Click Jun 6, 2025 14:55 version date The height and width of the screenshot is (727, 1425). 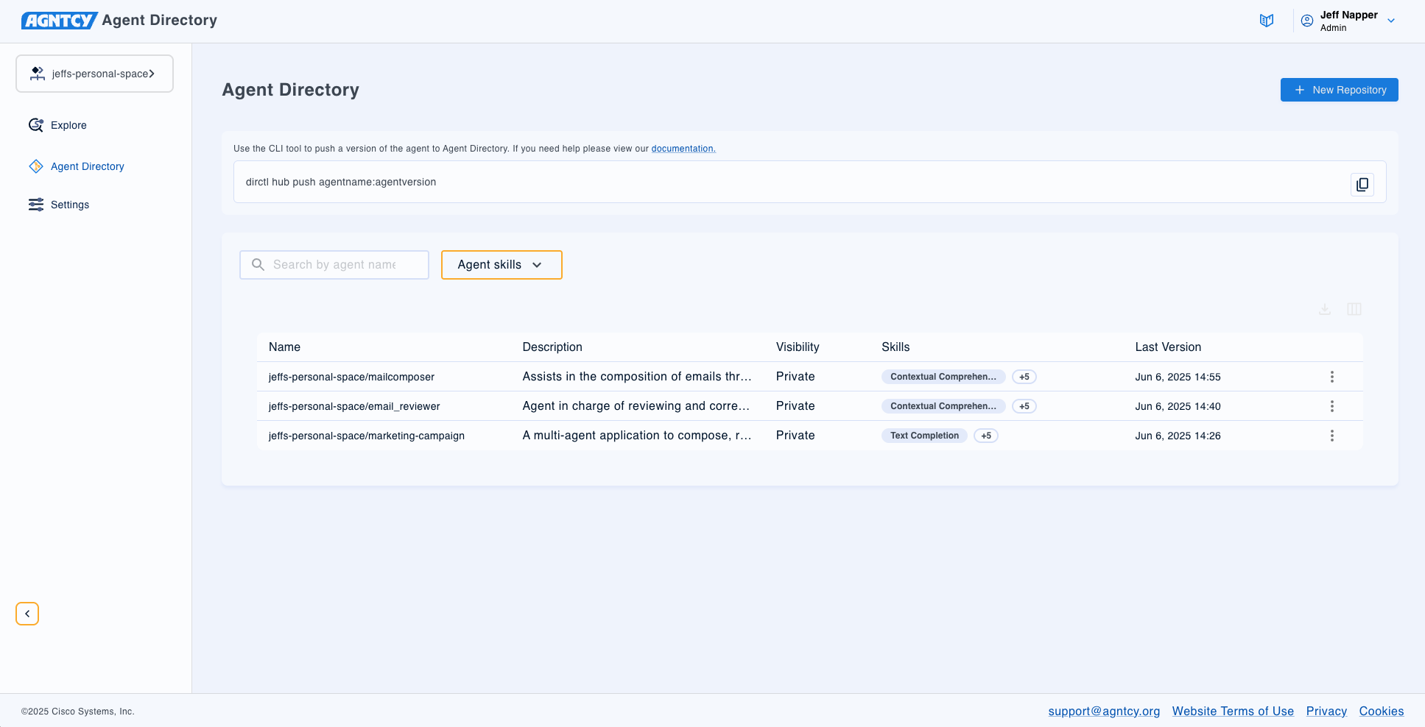(x=1178, y=377)
